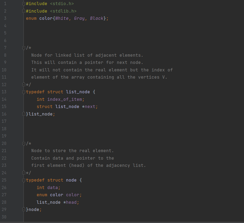Click the node typedef name on line 29

[x=34, y=210]
